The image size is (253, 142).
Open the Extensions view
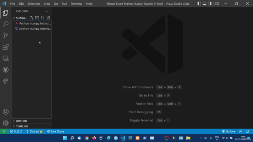pos(6,47)
